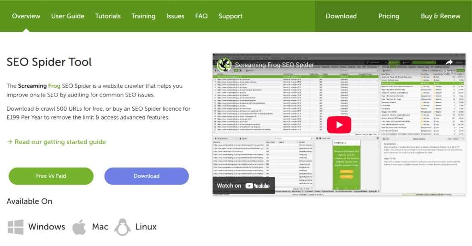This screenshot has height=246, width=472.
Task: Open the User Guide menu item
Action: coord(68,16)
